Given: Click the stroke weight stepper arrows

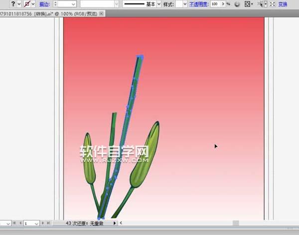Looking at the screenshot, I should coord(55,4).
